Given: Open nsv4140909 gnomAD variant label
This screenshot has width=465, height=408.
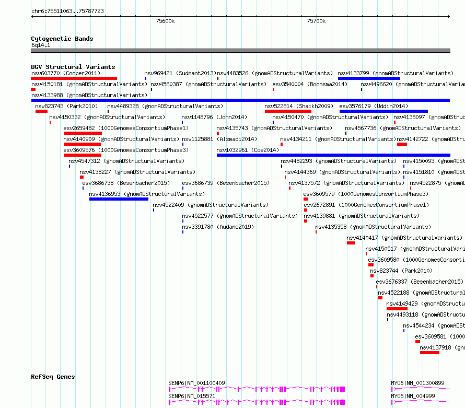Looking at the screenshot, I should pos(121,139).
